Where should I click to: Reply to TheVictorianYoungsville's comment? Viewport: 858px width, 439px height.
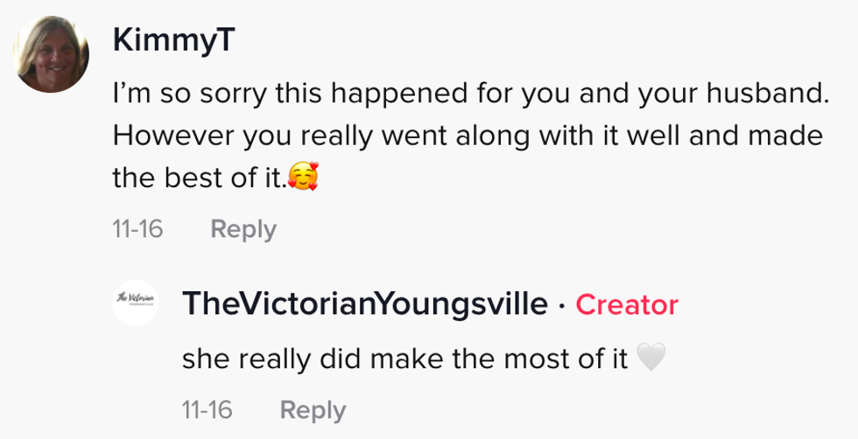(x=313, y=409)
